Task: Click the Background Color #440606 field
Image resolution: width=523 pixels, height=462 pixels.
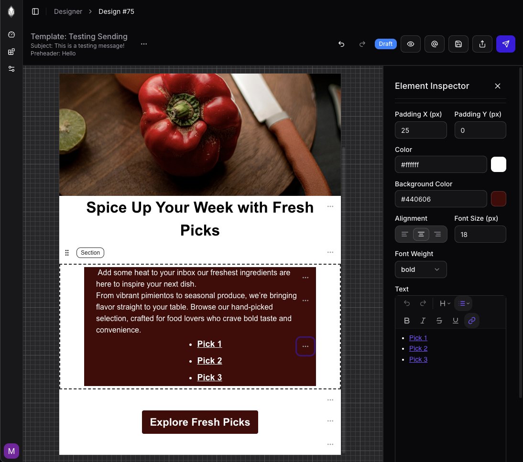Action: point(441,199)
